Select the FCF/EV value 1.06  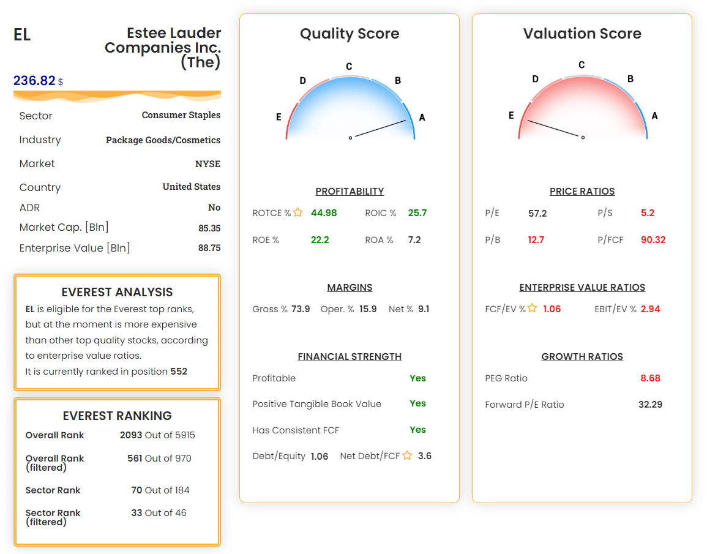552,309
